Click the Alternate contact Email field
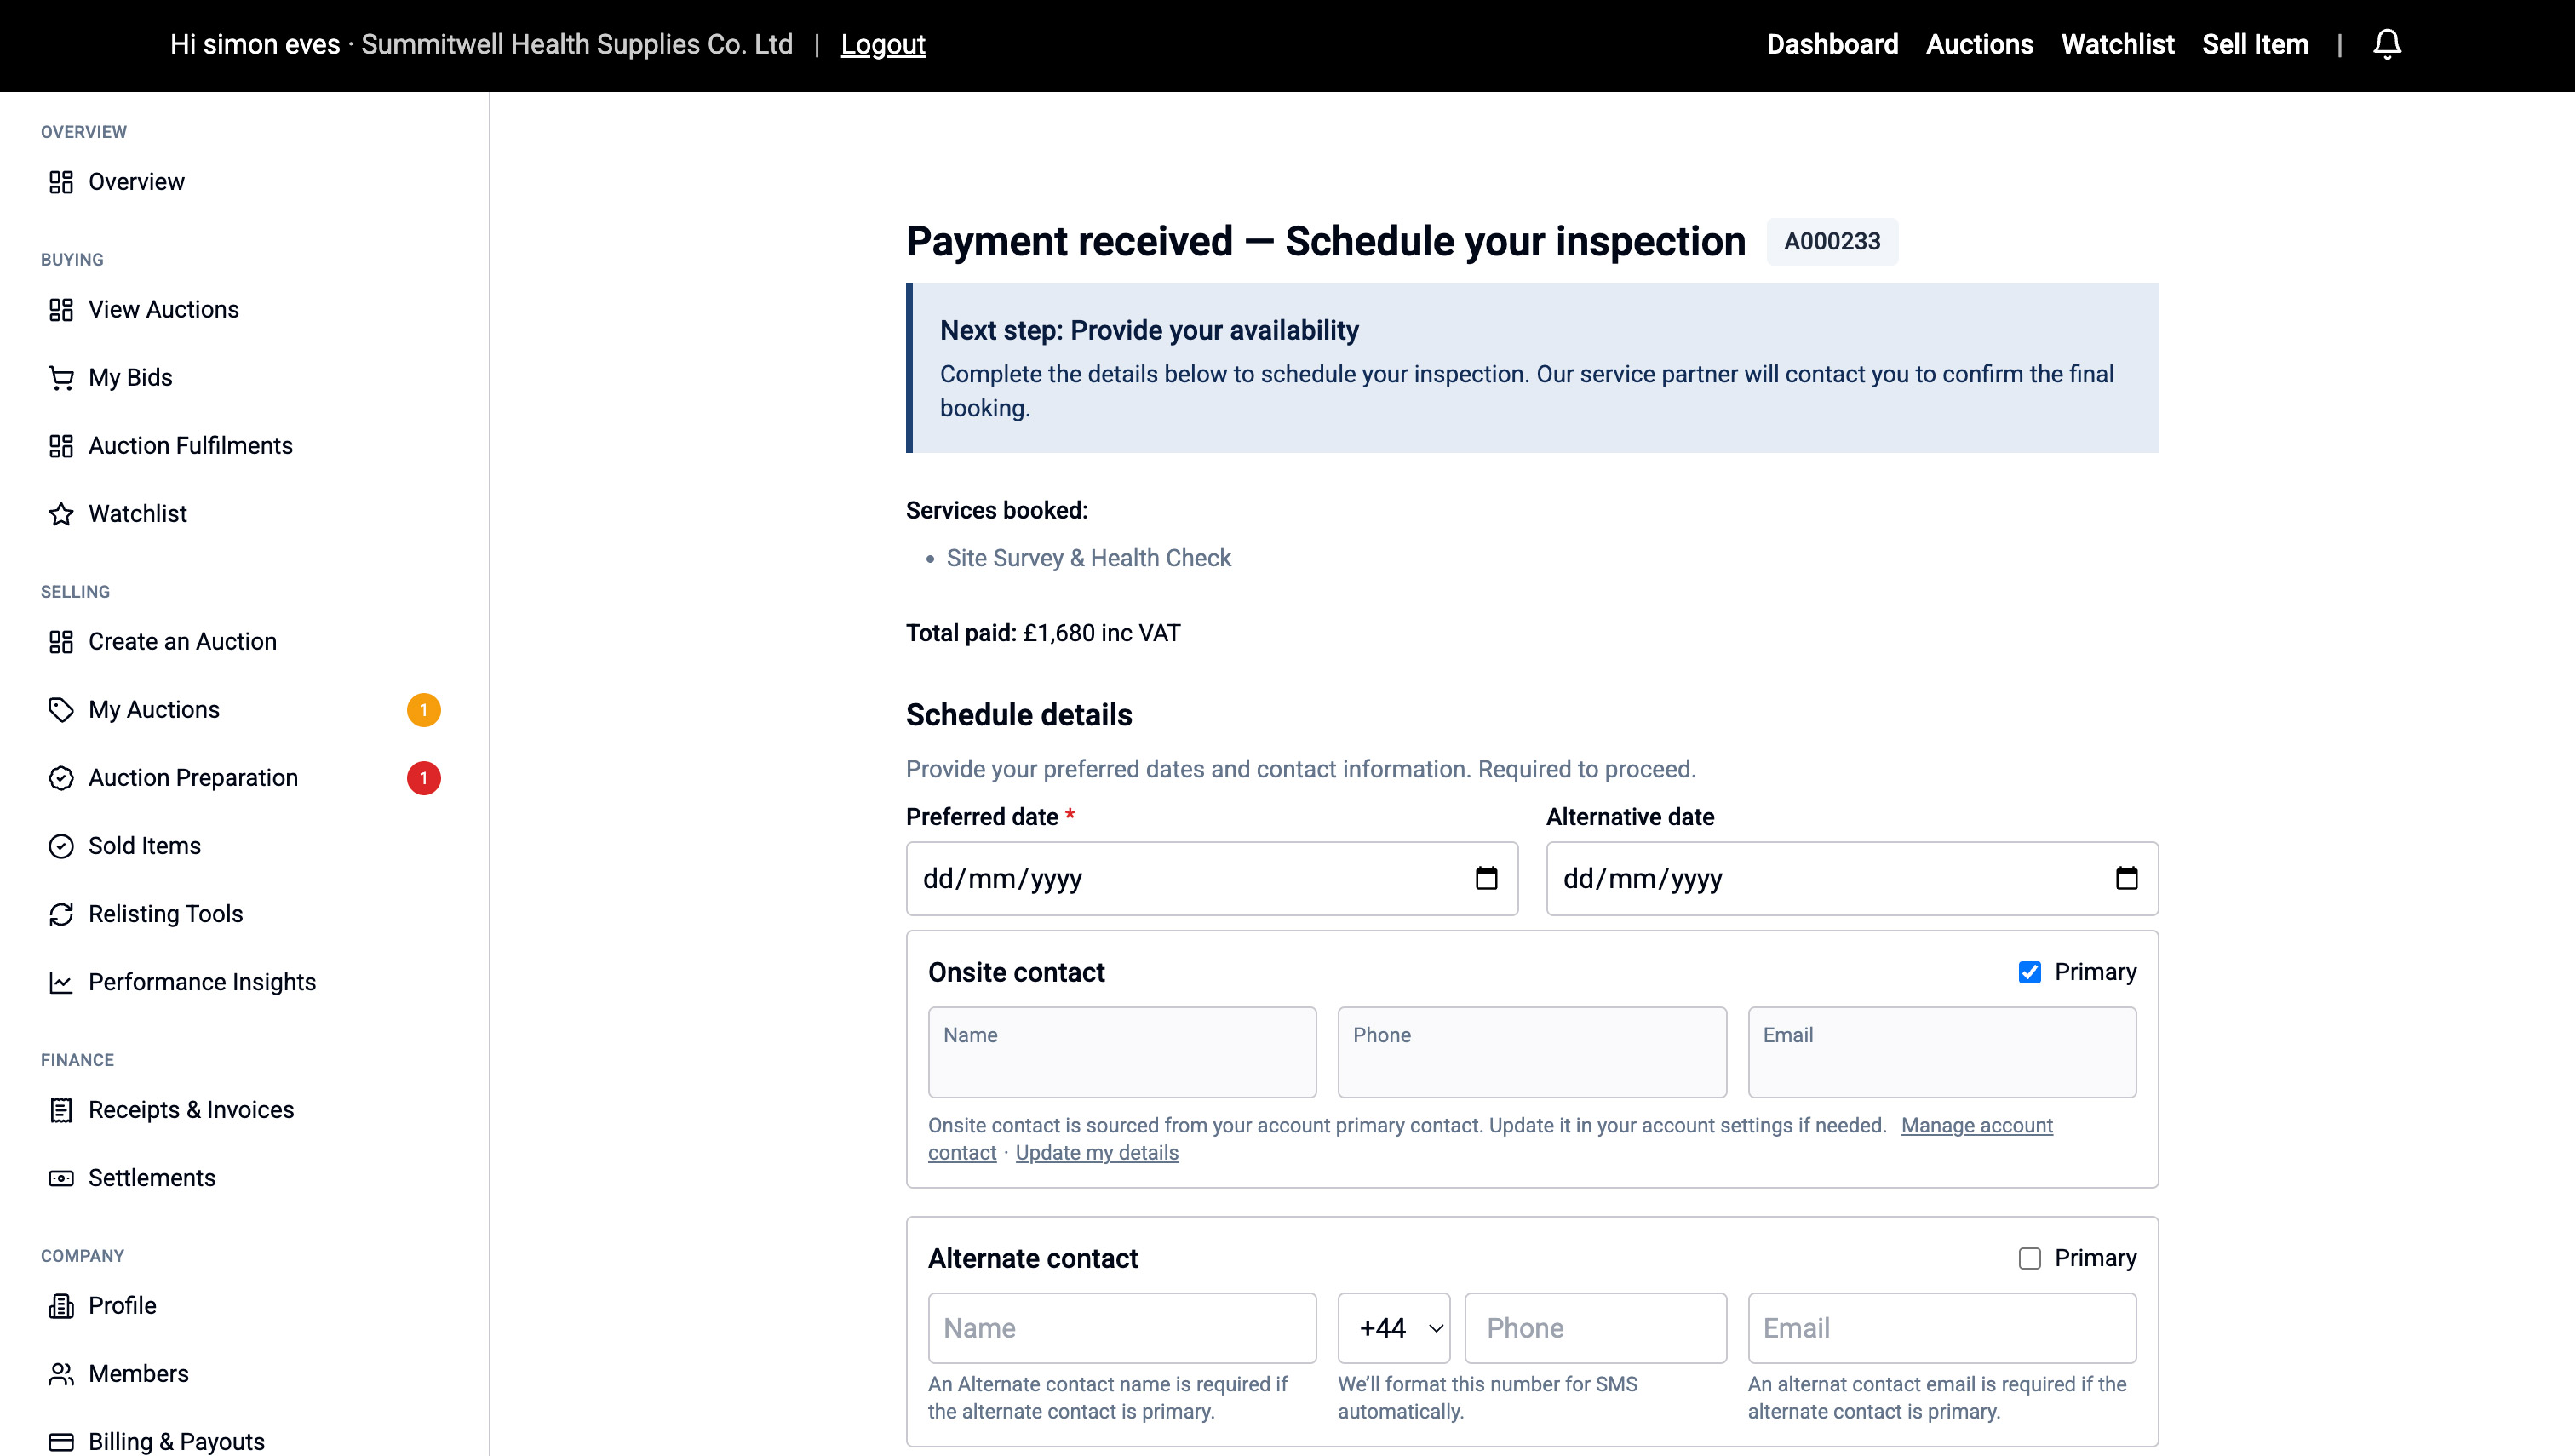The image size is (2575, 1456). (1941, 1328)
